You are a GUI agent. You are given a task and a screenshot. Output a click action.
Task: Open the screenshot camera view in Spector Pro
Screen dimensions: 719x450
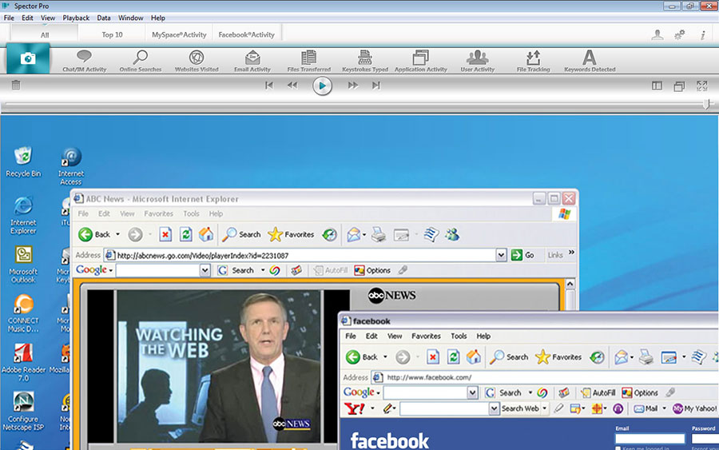(28, 58)
